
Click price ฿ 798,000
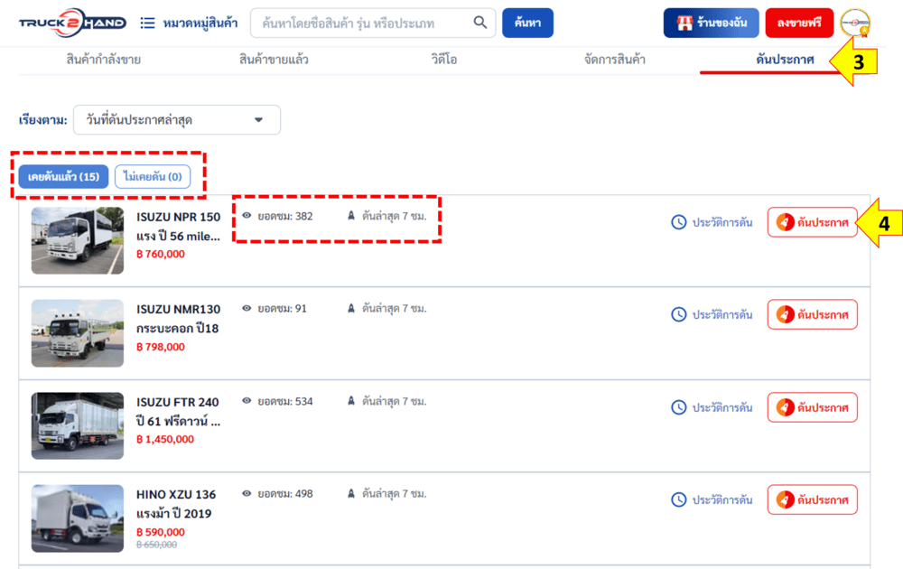pyautogui.click(x=161, y=347)
